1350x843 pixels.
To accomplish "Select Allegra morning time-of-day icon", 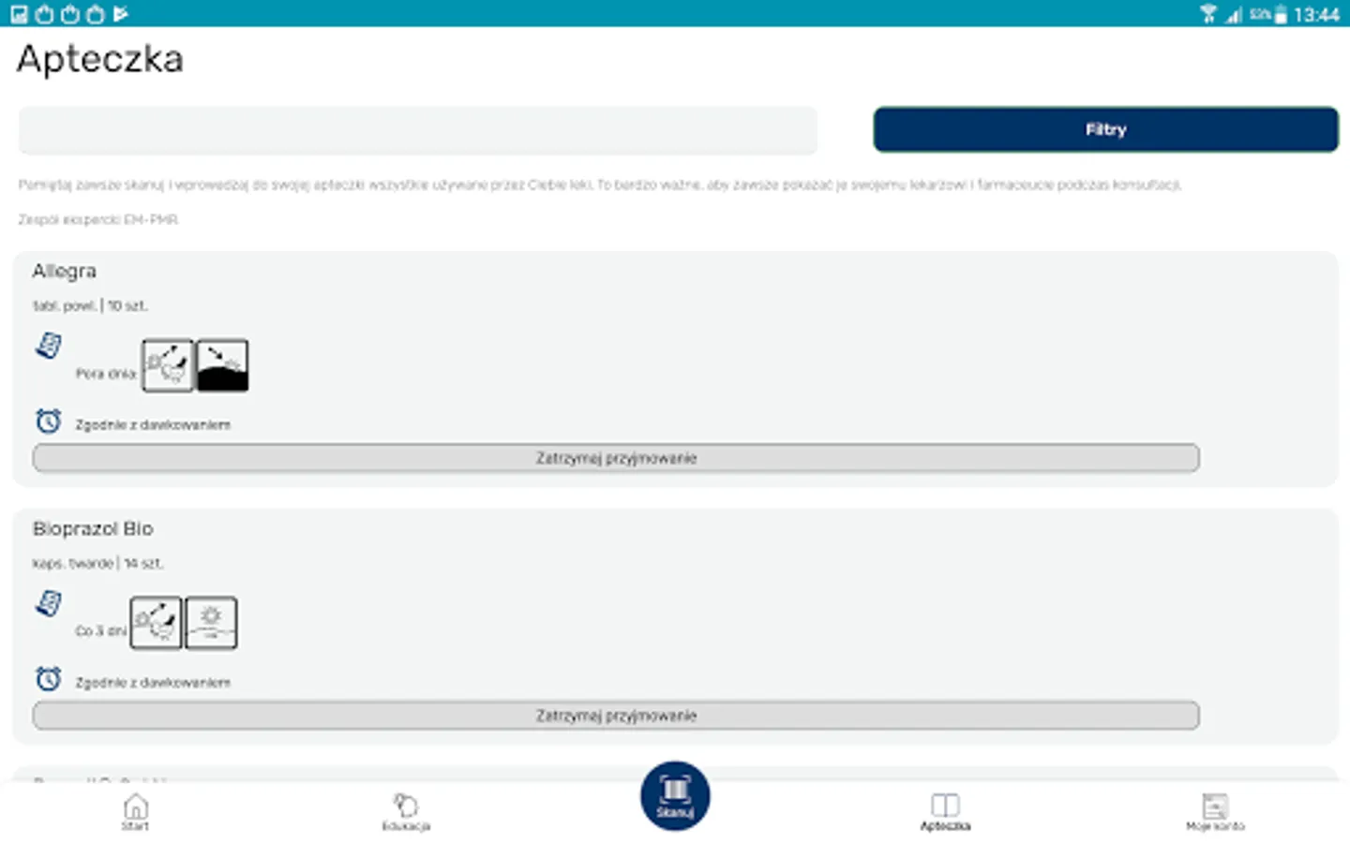I will 168,365.
